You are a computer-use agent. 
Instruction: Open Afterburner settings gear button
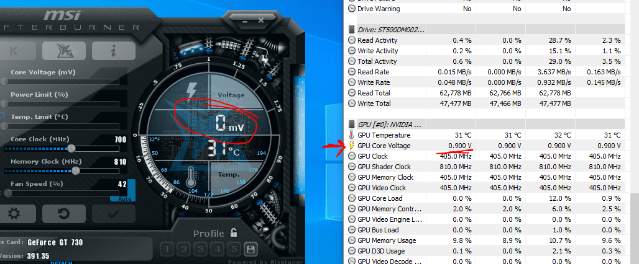pyautogui.click(x=14, y=214)
